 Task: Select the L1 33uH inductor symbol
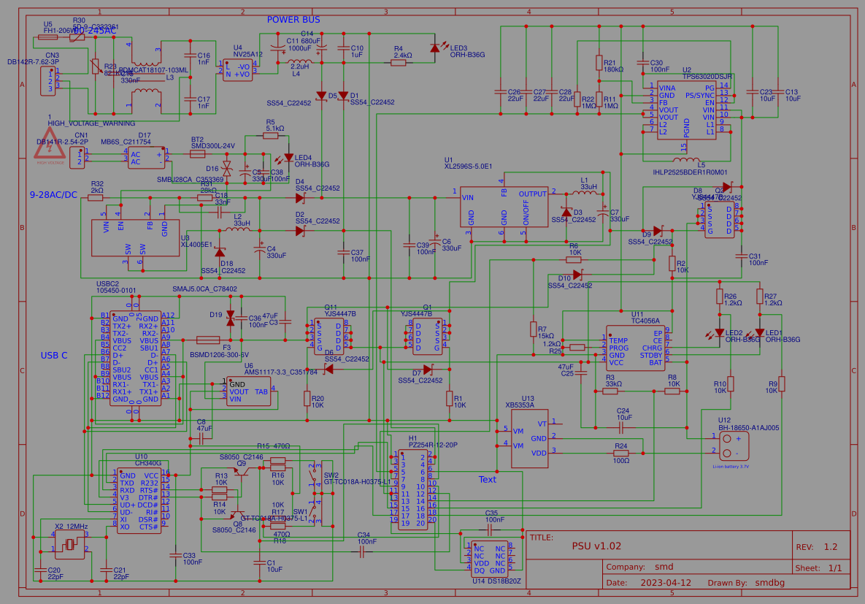click(583, 194)
